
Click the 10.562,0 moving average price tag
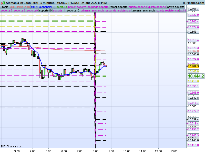tap(193, 51)
